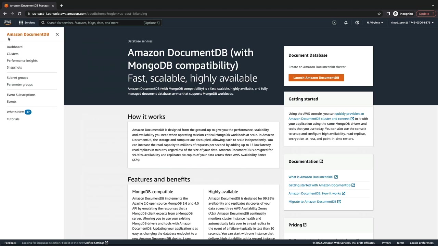Open the browser three-dot menu
The height and width of the screenshot is (246, 438).
pos(434,14)
